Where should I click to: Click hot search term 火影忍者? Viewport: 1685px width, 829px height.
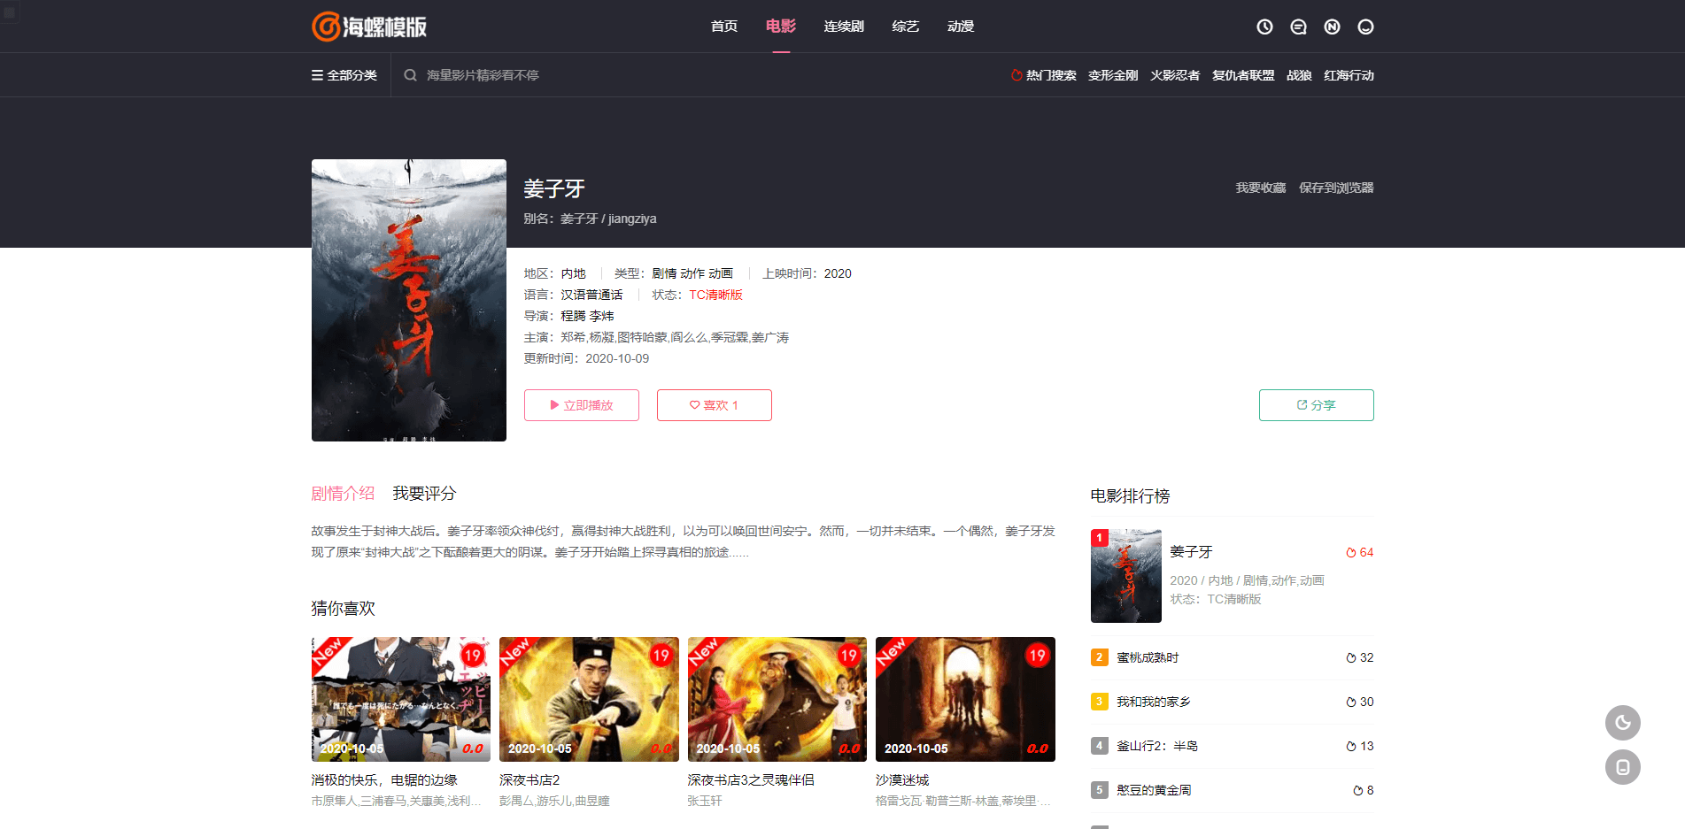pyautogui.click(x=1175, y=75)
